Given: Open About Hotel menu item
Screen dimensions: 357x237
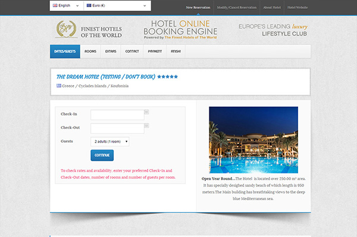Looking at the screenshot, I should tap(272, 8).
